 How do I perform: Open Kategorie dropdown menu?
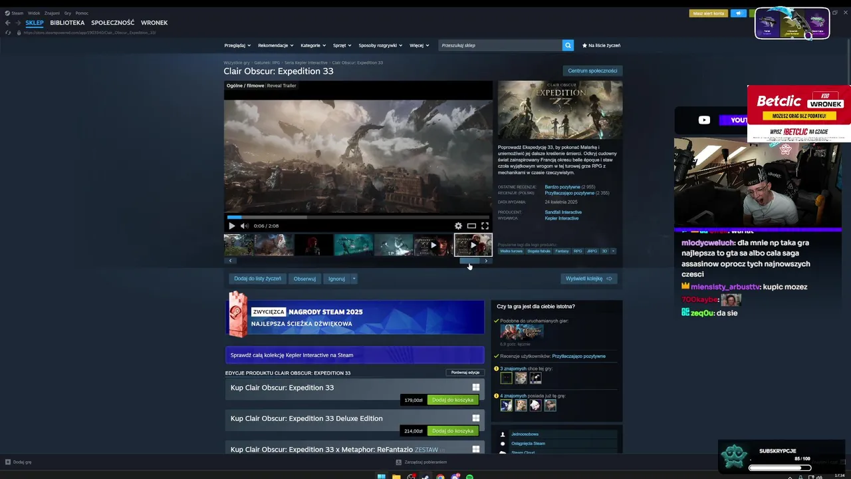coord(313,45)
